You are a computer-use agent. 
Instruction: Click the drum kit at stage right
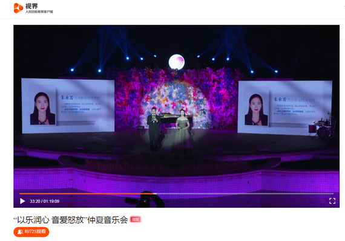(321, 127)
